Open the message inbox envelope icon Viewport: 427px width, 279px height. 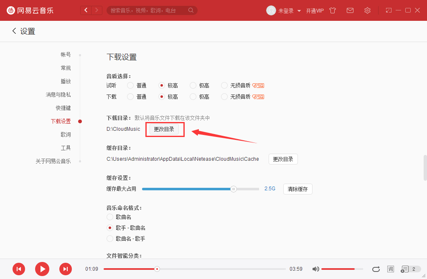click(x=350, y=10)
